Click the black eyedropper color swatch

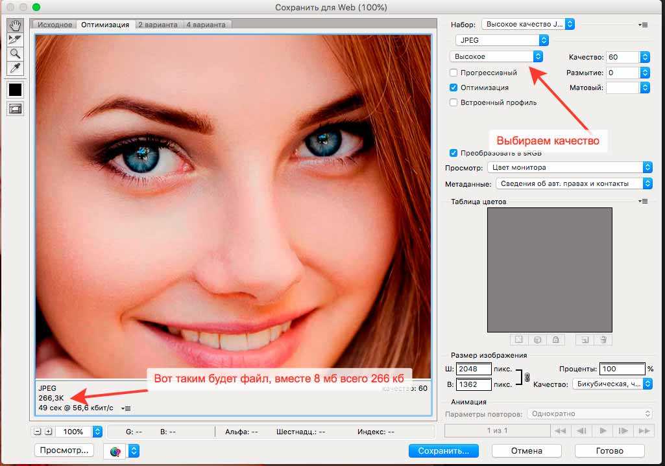[x=16, y=90]
